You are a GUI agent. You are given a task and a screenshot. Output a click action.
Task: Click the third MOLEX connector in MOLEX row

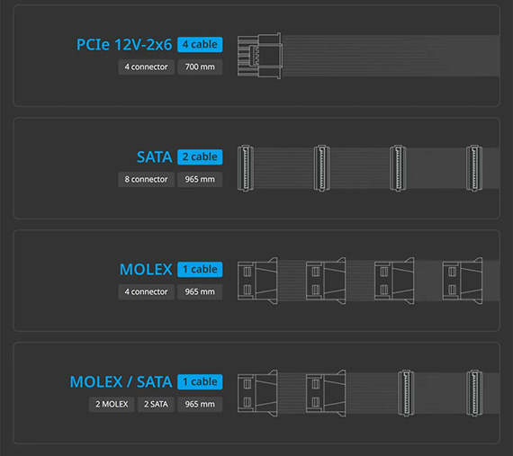[x=394, y=281]
